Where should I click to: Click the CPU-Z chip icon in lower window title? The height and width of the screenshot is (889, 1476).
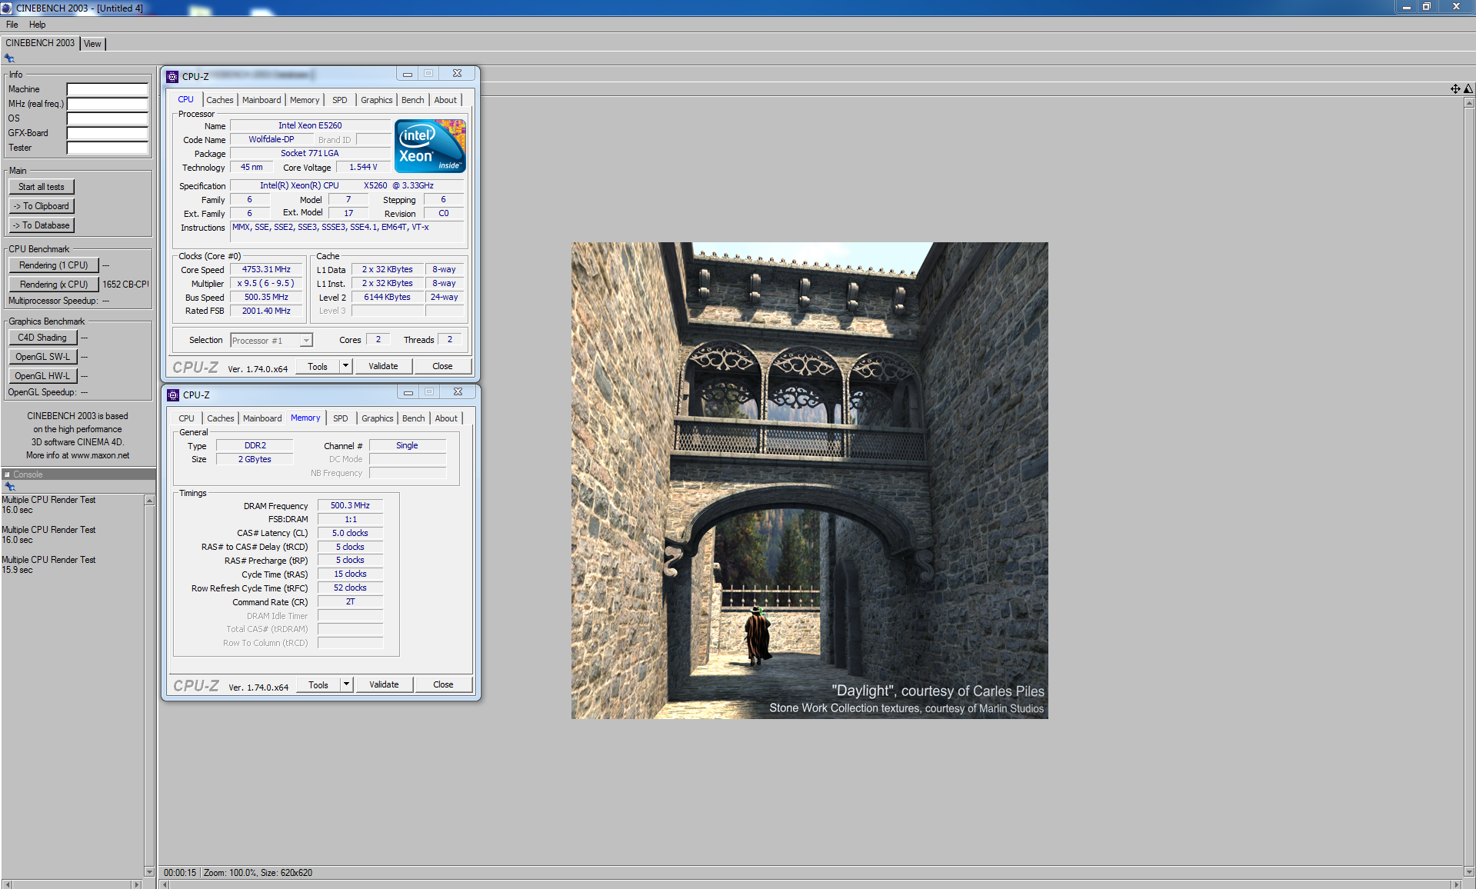coord(173,395)
